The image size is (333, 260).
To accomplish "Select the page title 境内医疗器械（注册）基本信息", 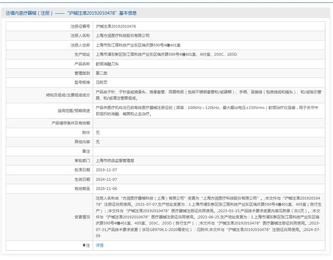I will point(71,13).
